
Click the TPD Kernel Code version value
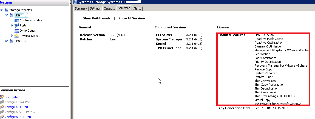tap(194, 48)
